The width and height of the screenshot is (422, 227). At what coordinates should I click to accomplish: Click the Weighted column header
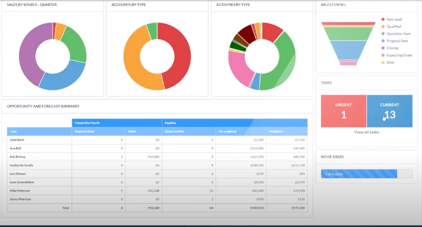287,132
